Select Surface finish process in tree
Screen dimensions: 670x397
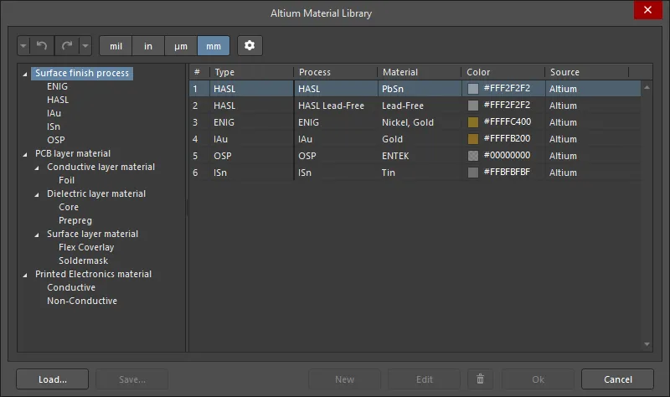82,73
